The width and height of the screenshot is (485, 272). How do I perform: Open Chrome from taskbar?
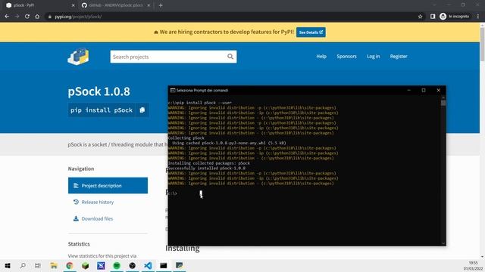tap(70, 265)
